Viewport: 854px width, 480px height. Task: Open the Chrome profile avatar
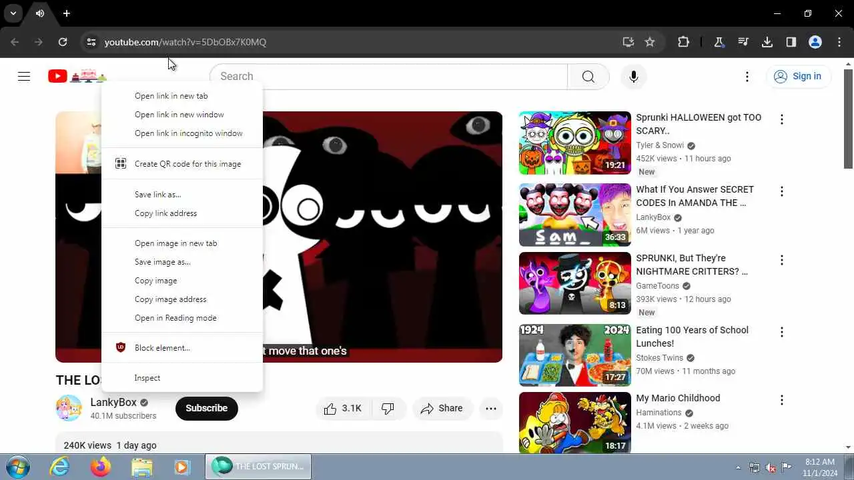(815, 42)
